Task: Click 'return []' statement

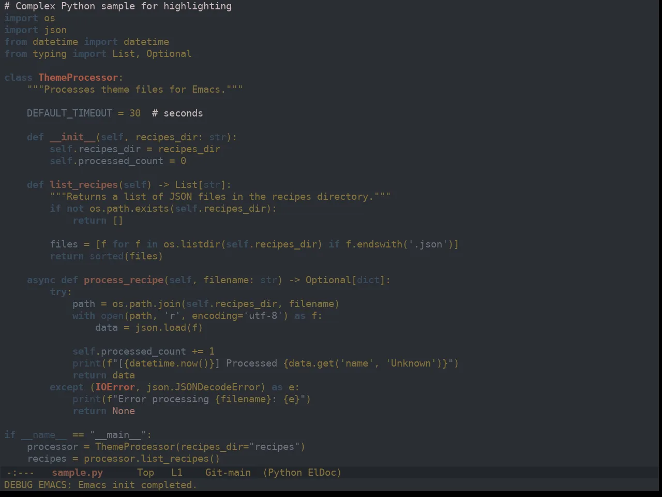Action: [x=98, y=221]
